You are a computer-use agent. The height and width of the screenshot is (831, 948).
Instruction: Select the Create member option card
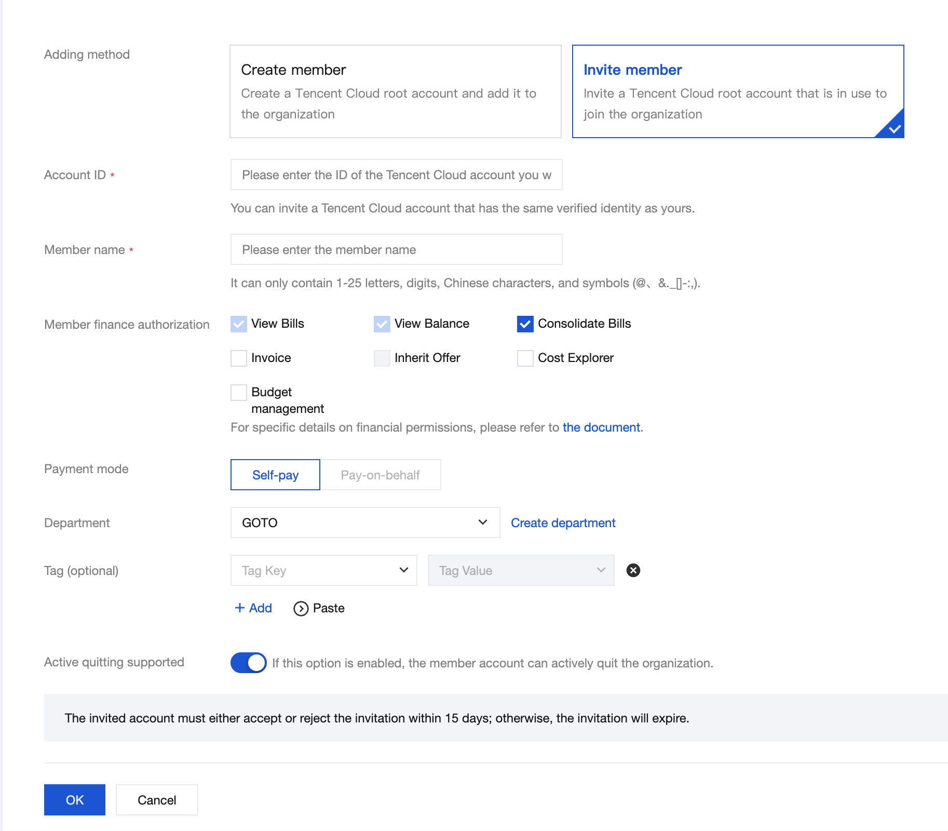tap(395, 91)
